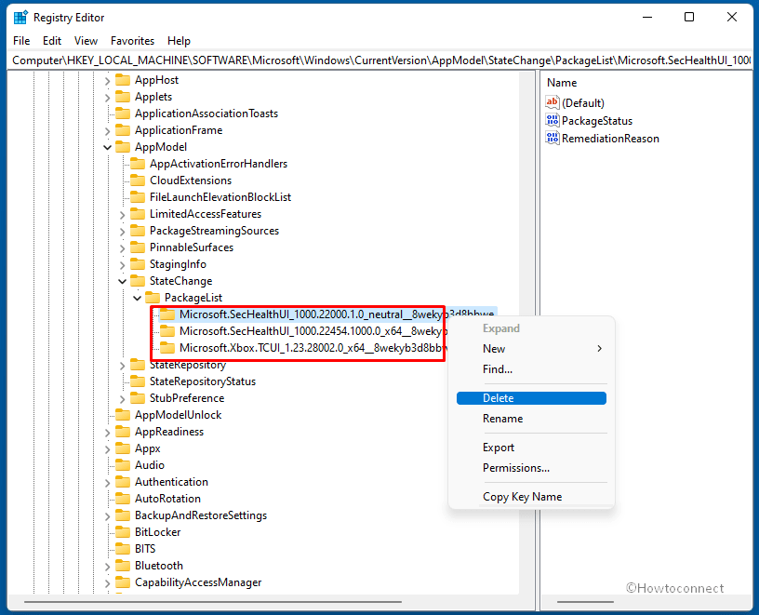The height and width of the screenshot is (615, 759).
Task: Expand the Applets tree node
Action: (x=108, y=98)
